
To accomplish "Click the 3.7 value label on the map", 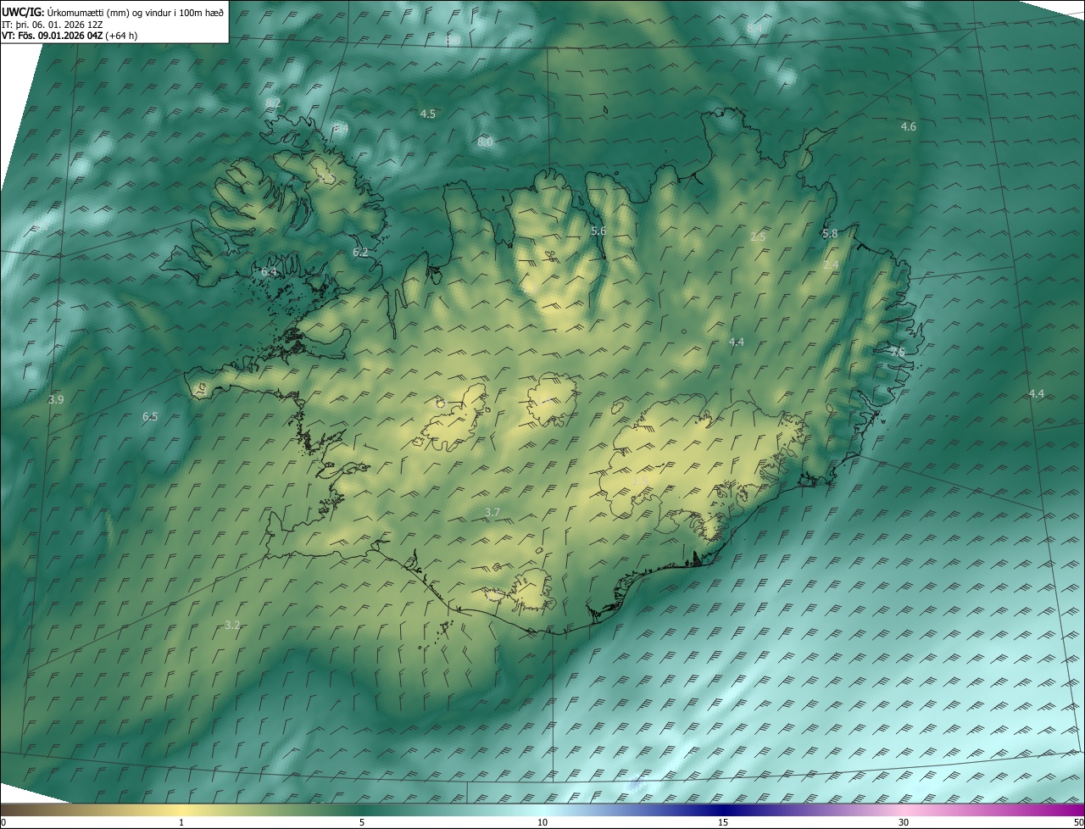I will 492,512.
